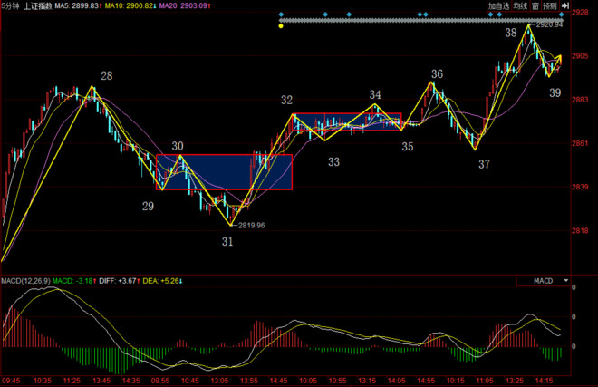Click the rightmost blue diamond marker
Viewport: 598px width, 387px height.
(562, 15)
